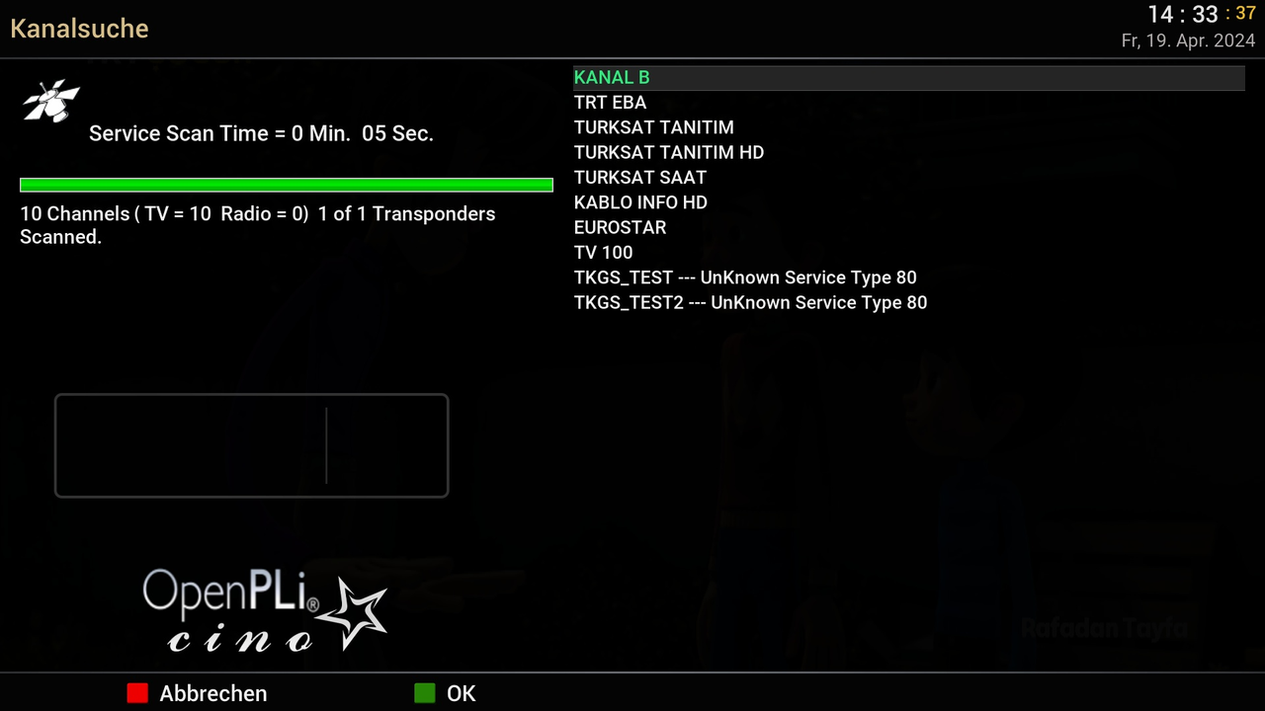Click the empty signal preview box
Viewport: 1265px width, 711px height.
(251, 445)
